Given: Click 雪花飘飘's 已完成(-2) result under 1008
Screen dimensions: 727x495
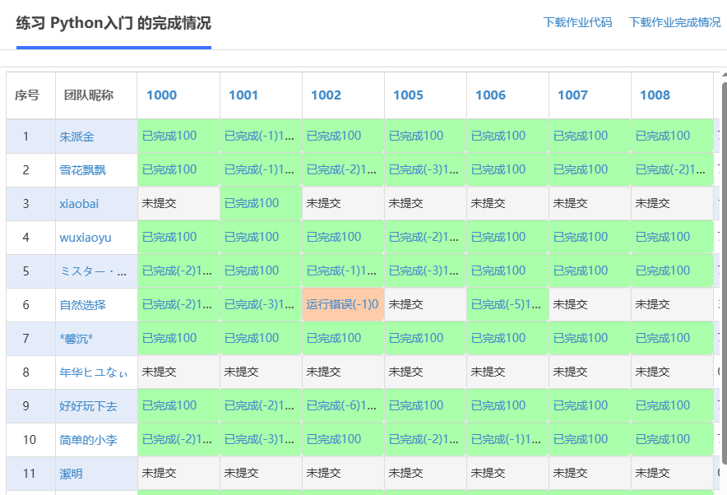Looking at the screenshot, I should click(672, 169).
